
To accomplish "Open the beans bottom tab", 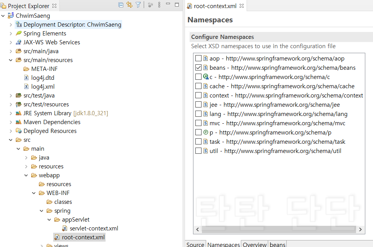I will click(x=277, y=244).
